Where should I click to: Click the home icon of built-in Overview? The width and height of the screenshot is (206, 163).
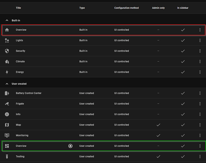7,30
